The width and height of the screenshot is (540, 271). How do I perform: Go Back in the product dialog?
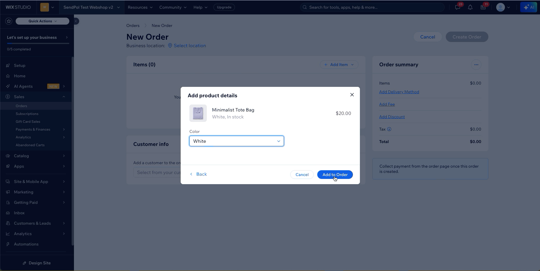click(x=198, y=174)
